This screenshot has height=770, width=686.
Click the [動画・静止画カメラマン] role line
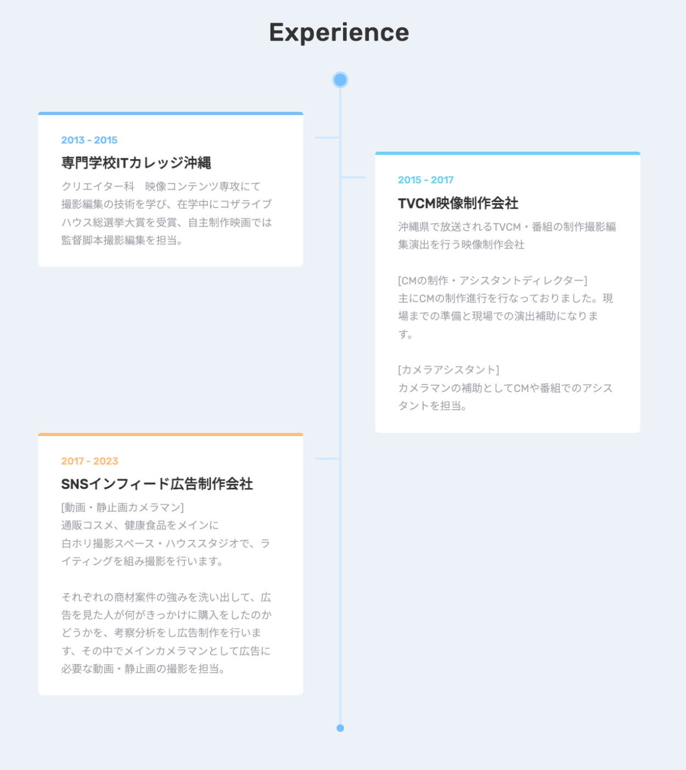point(122,507)
